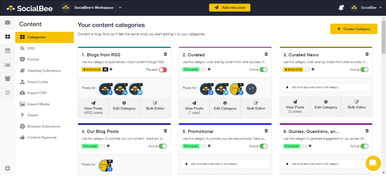
Task: Open the chat support bubble
Action: [373, 163]
